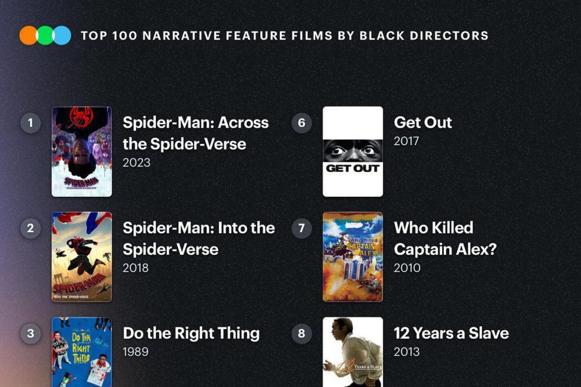Click the Do the Right Thing title
Viewport: 581px width, 387px height.
[191, 333]
